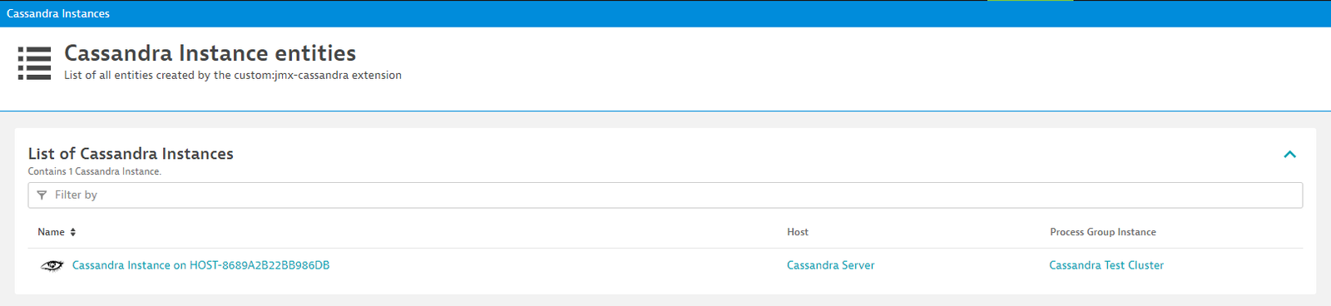Open the Cassandra Test Cluster link

click(x=1106, y=265)
